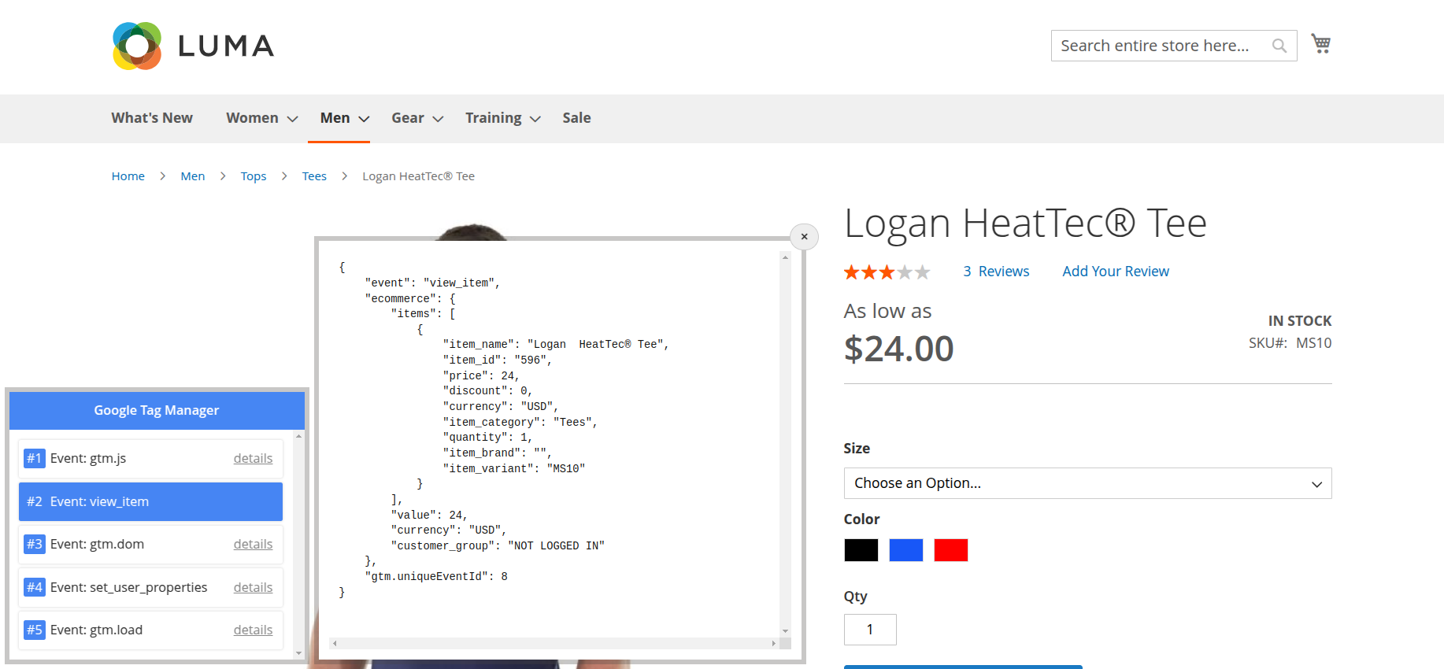Click GTM panel scrollbar down arrow
The width and height of the screenshot is (1444, 669).
point(298,653)
